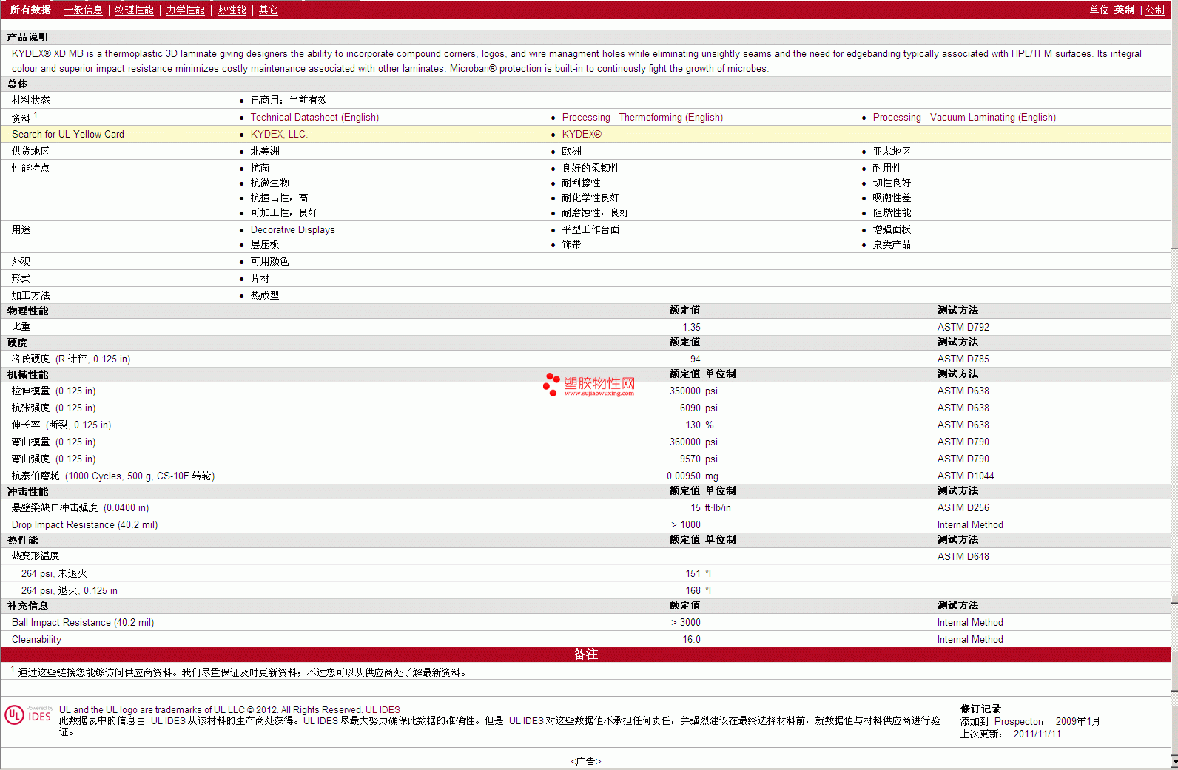Screen dimensions: 1178x770
Task: Click the 抗张强度 value 6090
Action: [690, 408]
